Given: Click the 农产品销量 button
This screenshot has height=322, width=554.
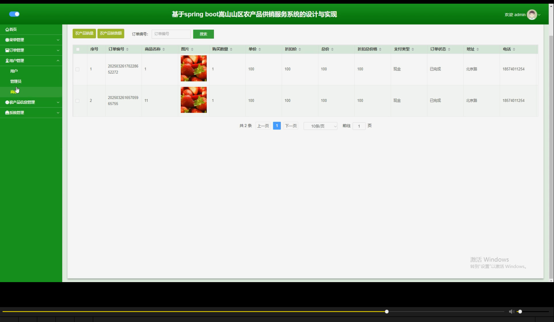Looking at the screenshot, I should coord(84,34).
